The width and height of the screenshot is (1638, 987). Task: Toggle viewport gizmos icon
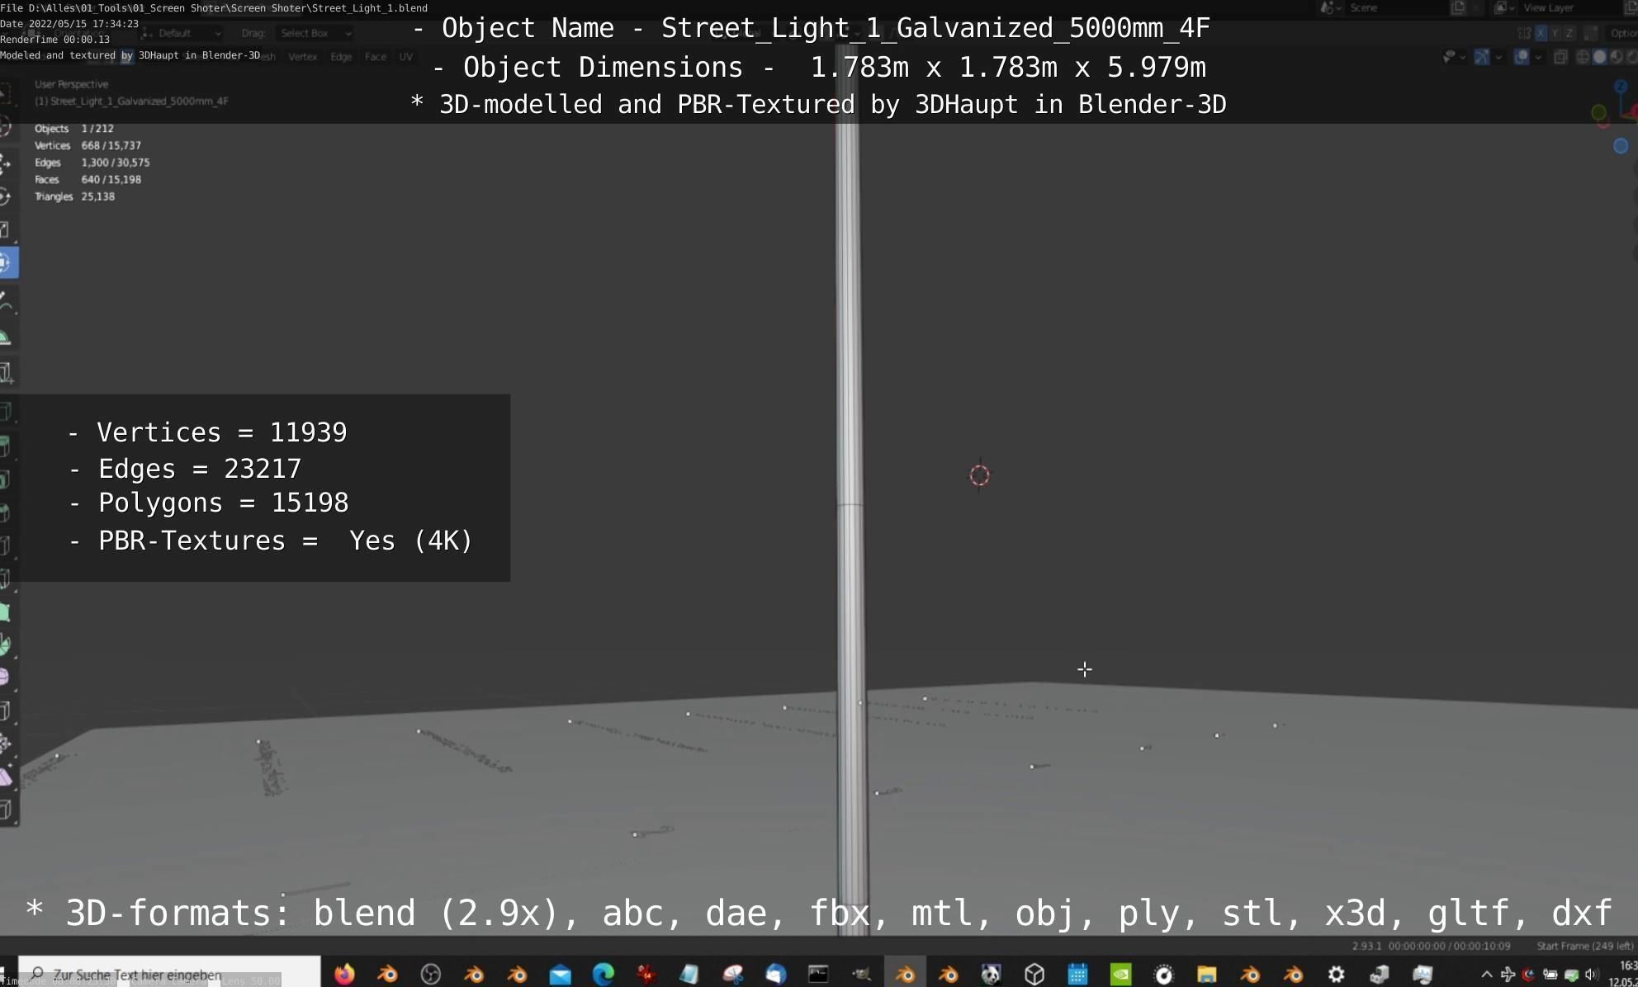click(1482, 57)
